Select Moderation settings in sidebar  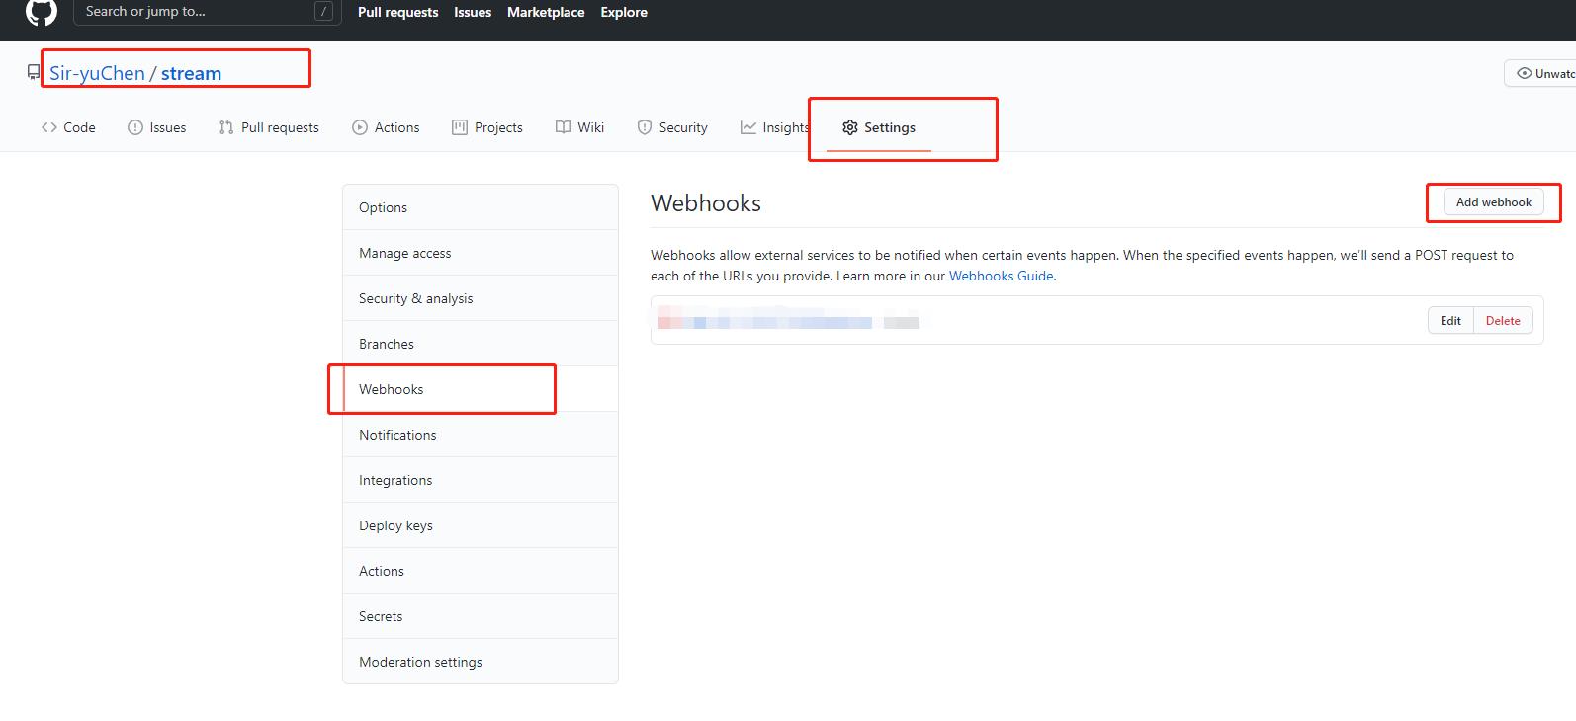pos(481,662)
